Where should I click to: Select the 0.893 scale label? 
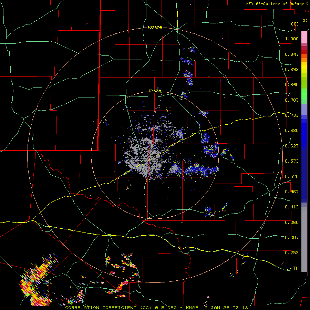(x=292, y=69)
